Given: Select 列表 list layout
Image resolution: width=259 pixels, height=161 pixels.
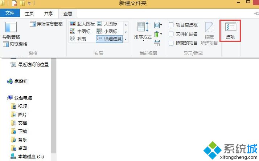Looking at the screenshot, I should [78, 39].
